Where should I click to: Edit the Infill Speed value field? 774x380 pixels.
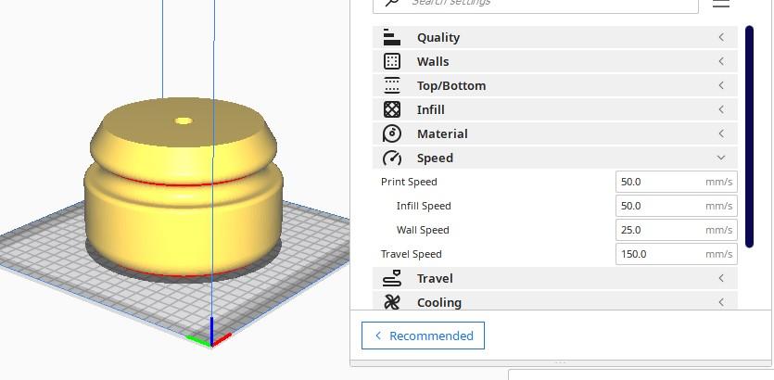tap(677, 206)
